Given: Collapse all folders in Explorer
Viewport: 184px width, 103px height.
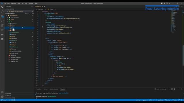Looking at the screenshot, I should point(33,13).
